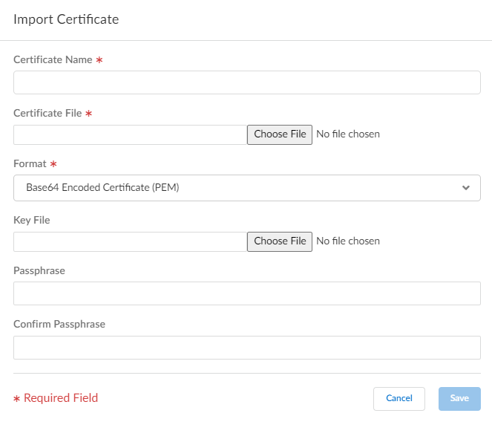The width and height of the screenshot is (492, 442).
Task: Click the Certificate File path text box
Action: 130,134
